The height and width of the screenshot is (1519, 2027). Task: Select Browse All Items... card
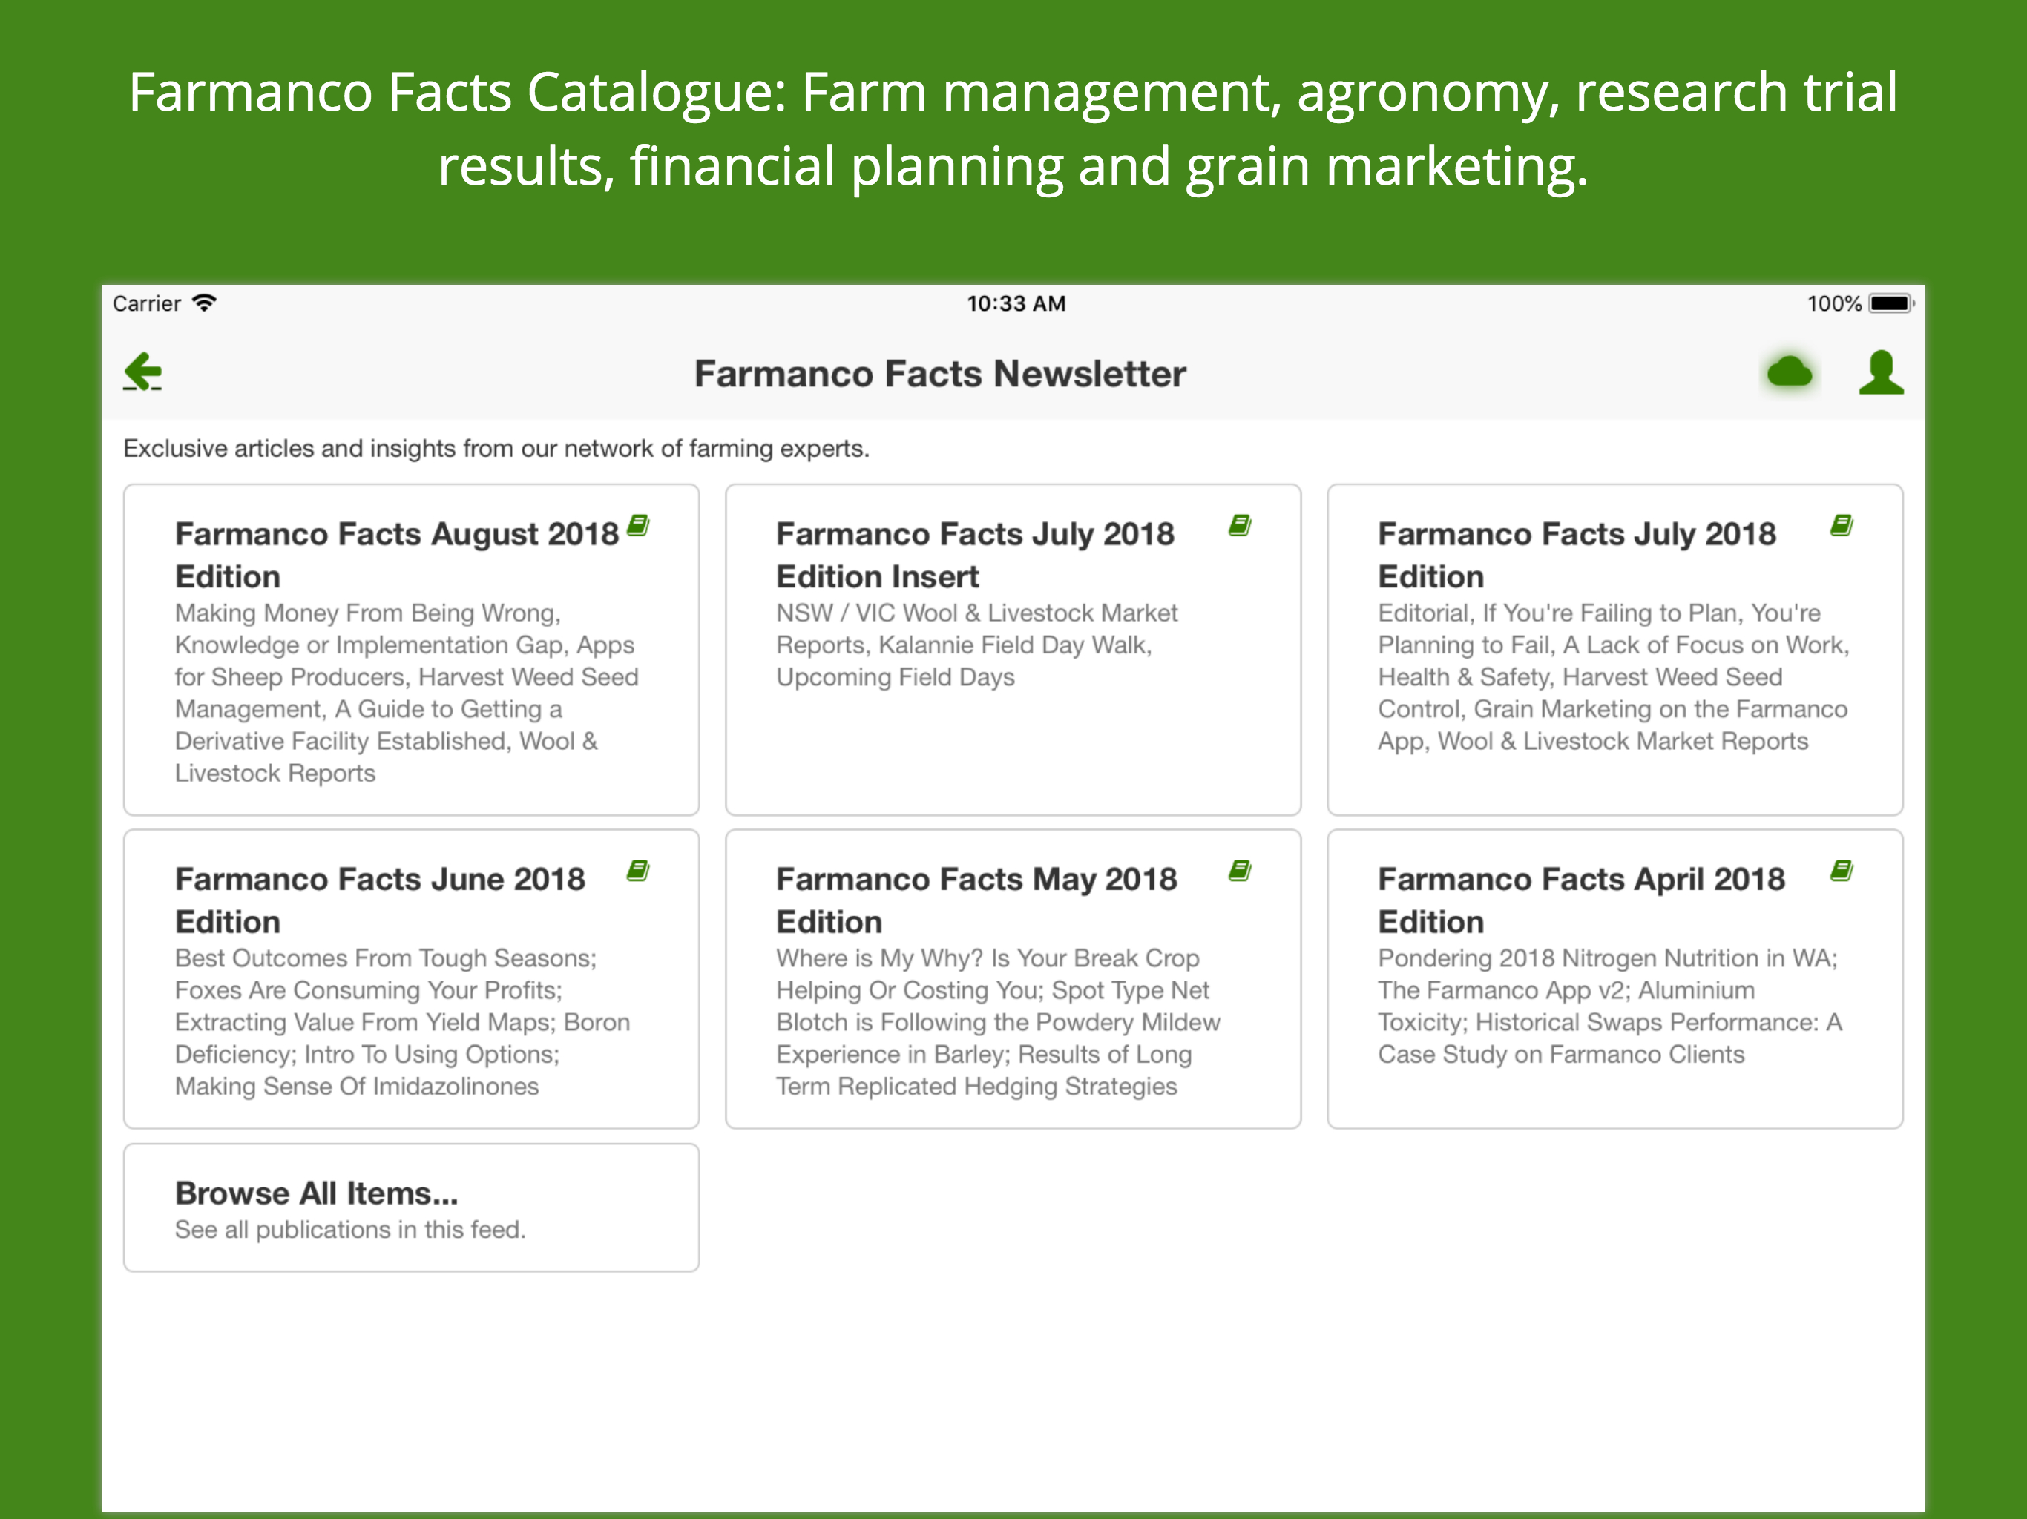tap(412, 1207)
